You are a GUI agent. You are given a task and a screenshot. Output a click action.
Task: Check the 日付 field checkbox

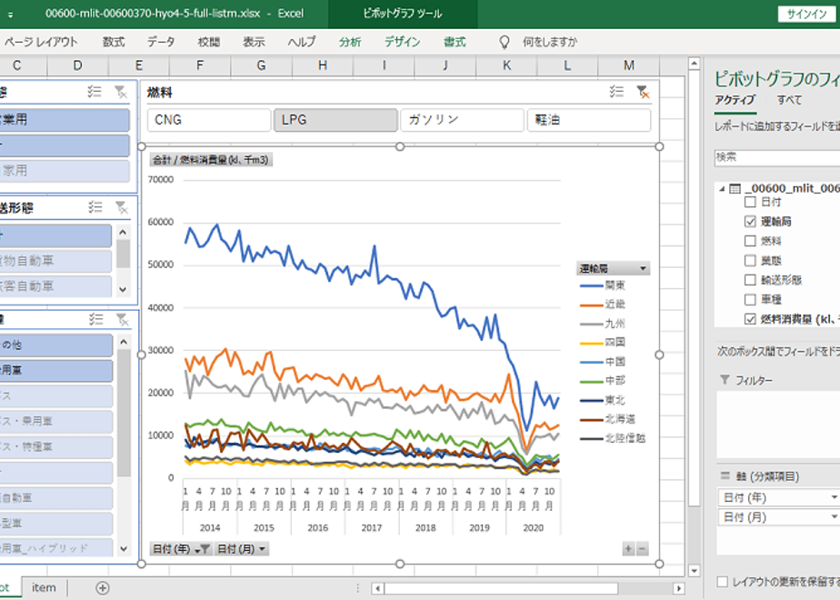click(x=750, y=202)
